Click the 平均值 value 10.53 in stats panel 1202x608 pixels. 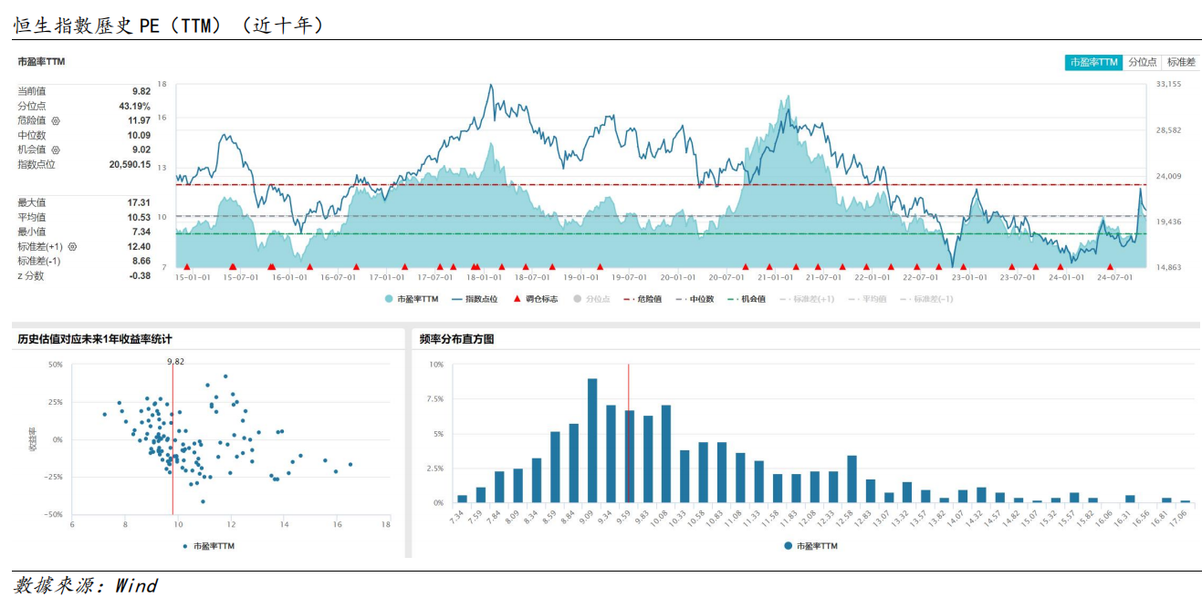click(140, 217)
